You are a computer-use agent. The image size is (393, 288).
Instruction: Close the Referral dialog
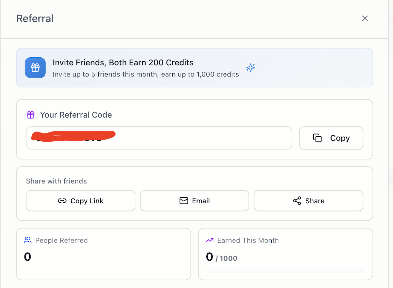pos(365,18)
